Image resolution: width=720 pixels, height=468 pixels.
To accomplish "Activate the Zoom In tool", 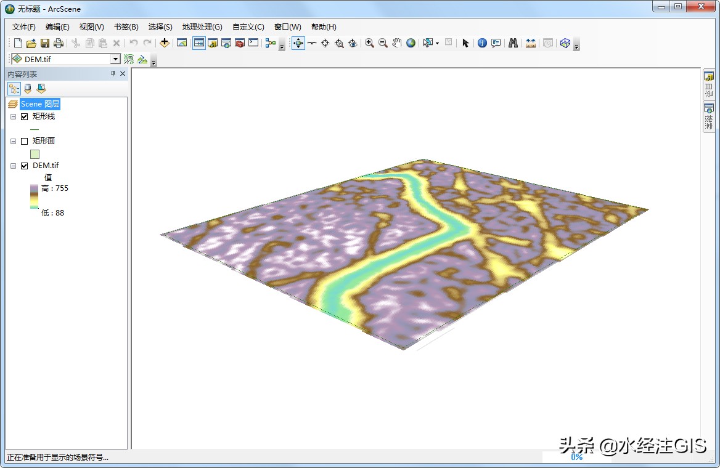I will point(370,43).
